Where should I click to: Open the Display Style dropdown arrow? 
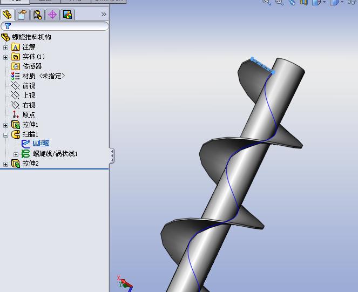[342, 2]
